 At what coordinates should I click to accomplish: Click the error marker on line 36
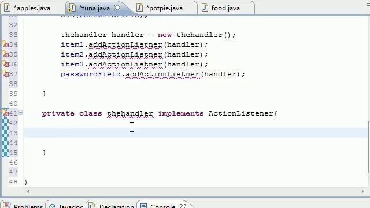pyautogui.click(x=5, y=64)
